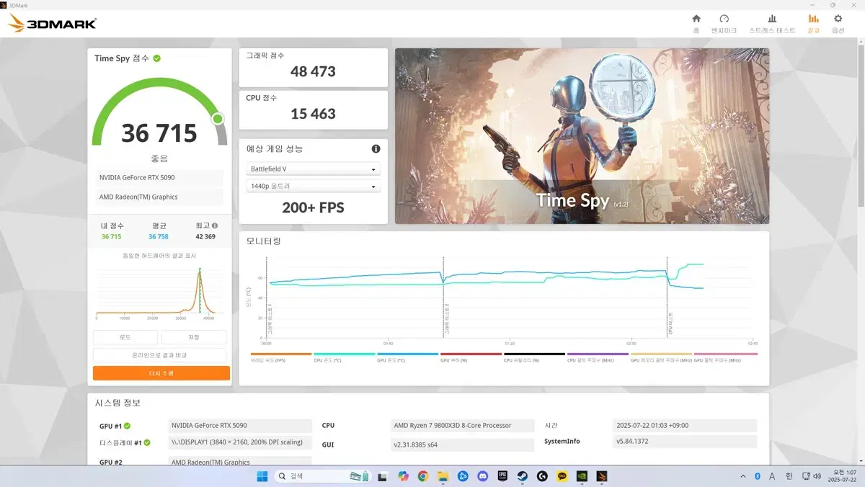Open the NVIDIA app from taskbar
This screenshot has width=865, height=487.
(582, 476)
